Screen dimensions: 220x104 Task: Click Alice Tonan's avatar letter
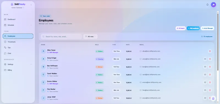(43, 51)
